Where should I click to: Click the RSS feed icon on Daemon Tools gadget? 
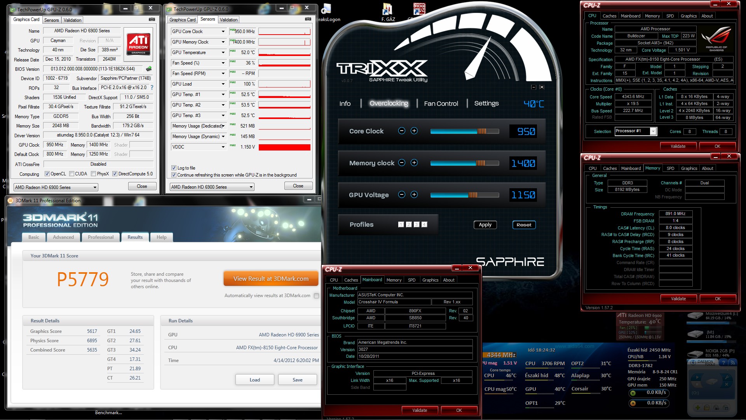(x=732, y=362)
